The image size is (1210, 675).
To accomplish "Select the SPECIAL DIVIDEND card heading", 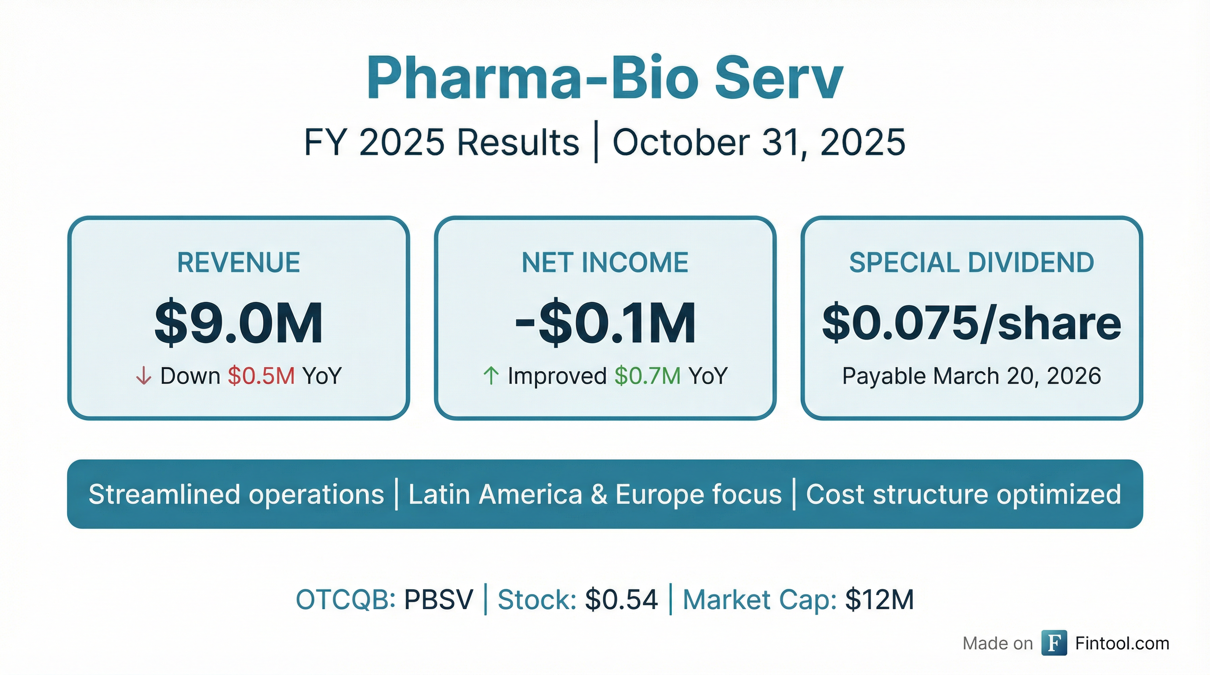I will 971,262.
